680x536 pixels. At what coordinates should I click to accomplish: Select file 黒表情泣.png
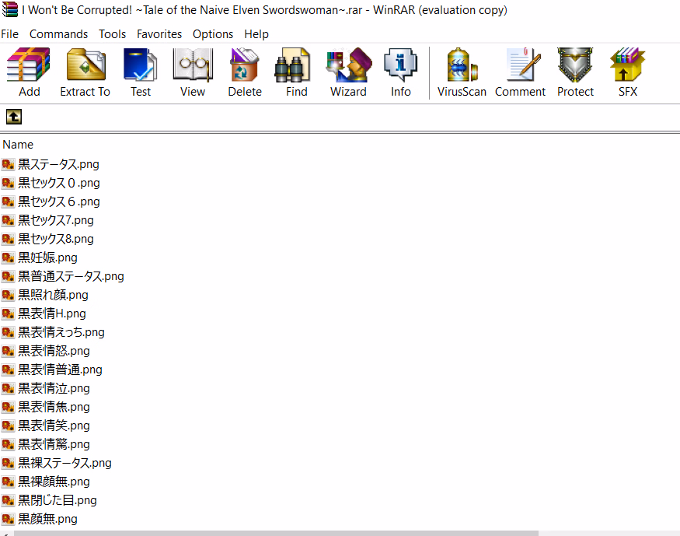54,388
